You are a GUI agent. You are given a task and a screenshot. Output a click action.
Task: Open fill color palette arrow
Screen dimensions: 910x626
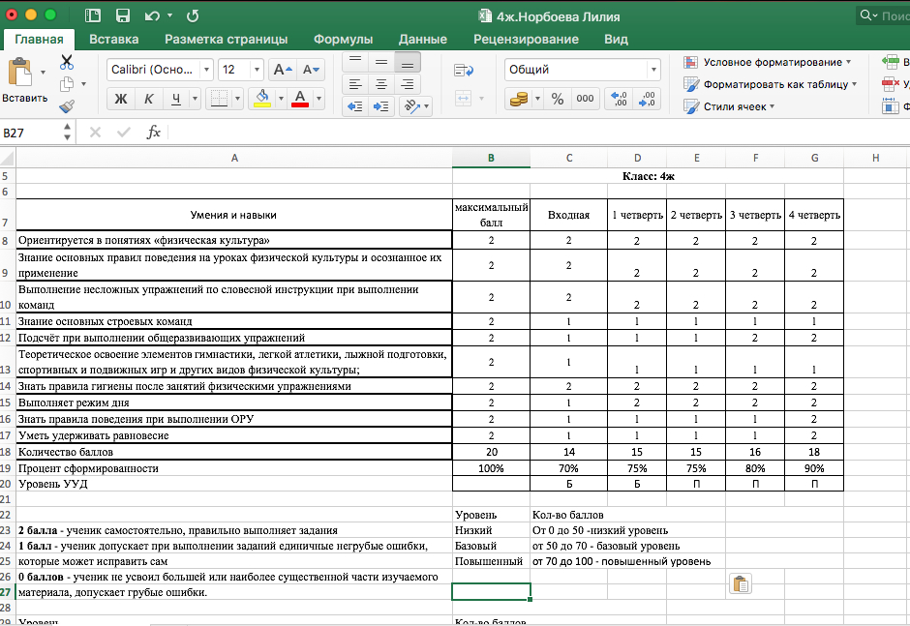click(281, 100)
